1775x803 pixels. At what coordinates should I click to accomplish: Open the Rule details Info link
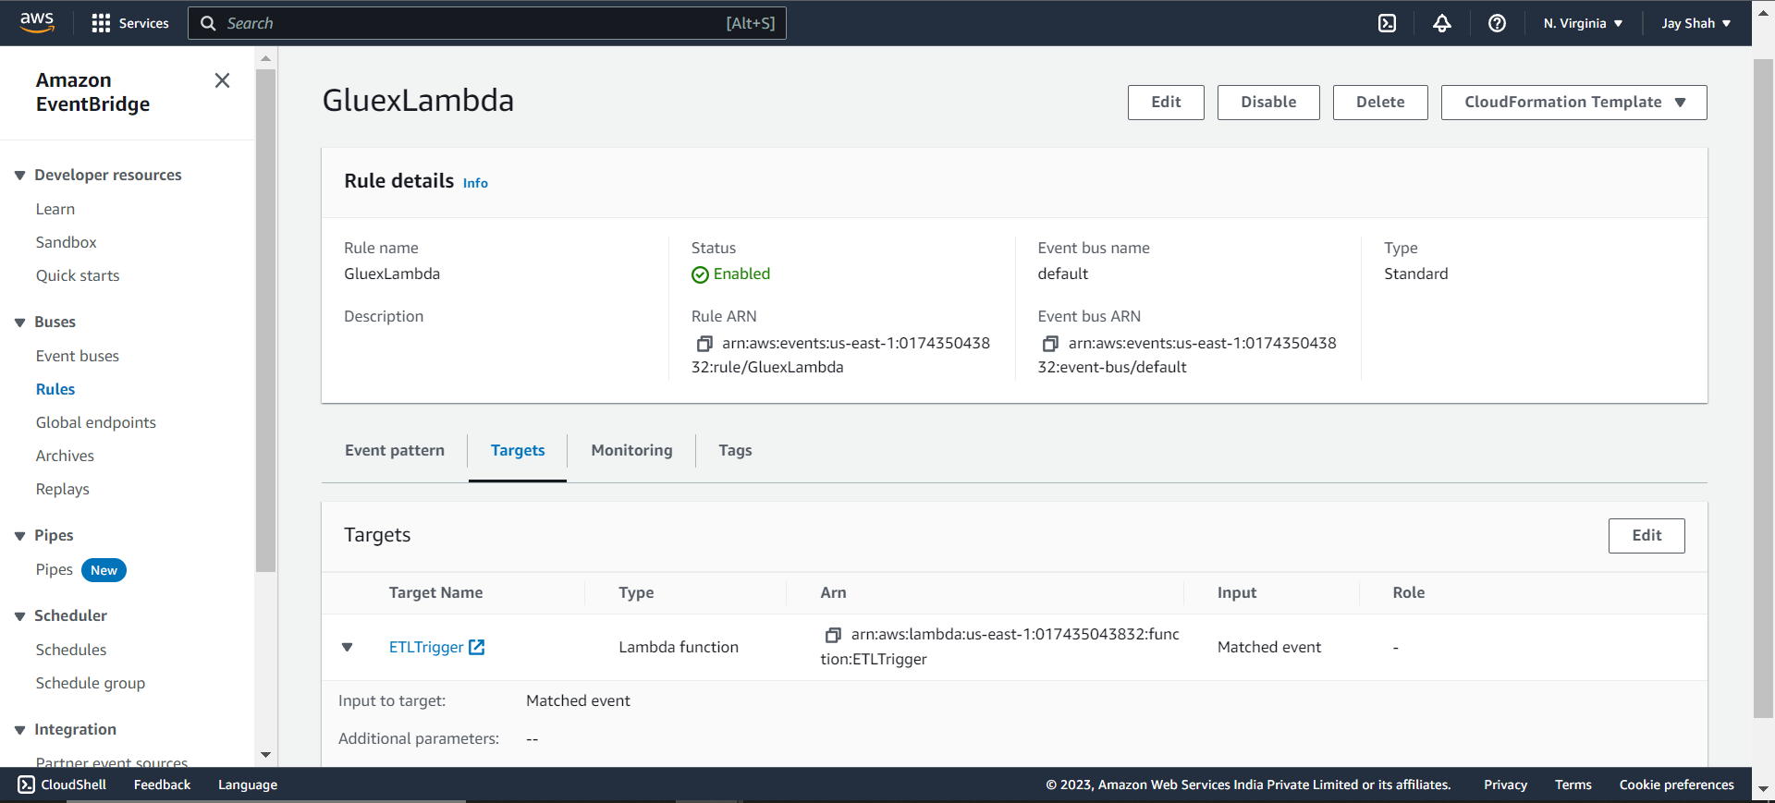(x=475, y=183)
